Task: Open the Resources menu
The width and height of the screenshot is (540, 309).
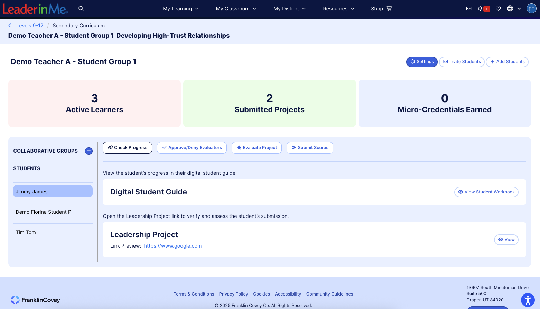Action: [x=338, y=9]
